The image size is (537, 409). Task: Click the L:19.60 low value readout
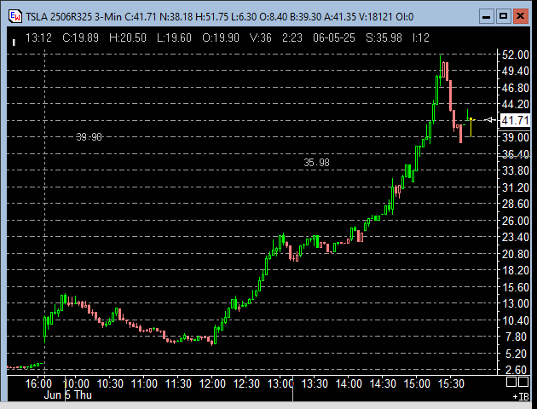174,37
